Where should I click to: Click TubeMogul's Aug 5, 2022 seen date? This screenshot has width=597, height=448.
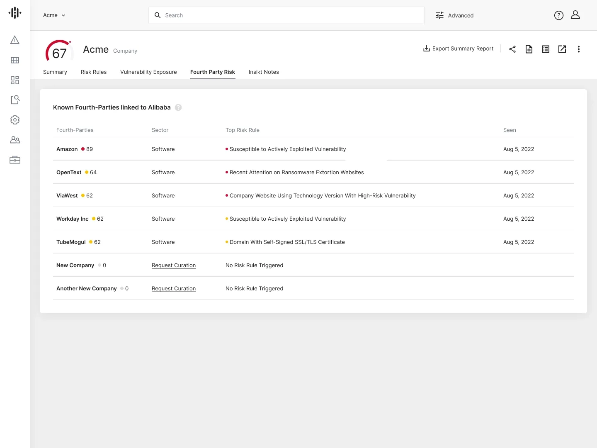pyautogui.click(x=519, y=242)
